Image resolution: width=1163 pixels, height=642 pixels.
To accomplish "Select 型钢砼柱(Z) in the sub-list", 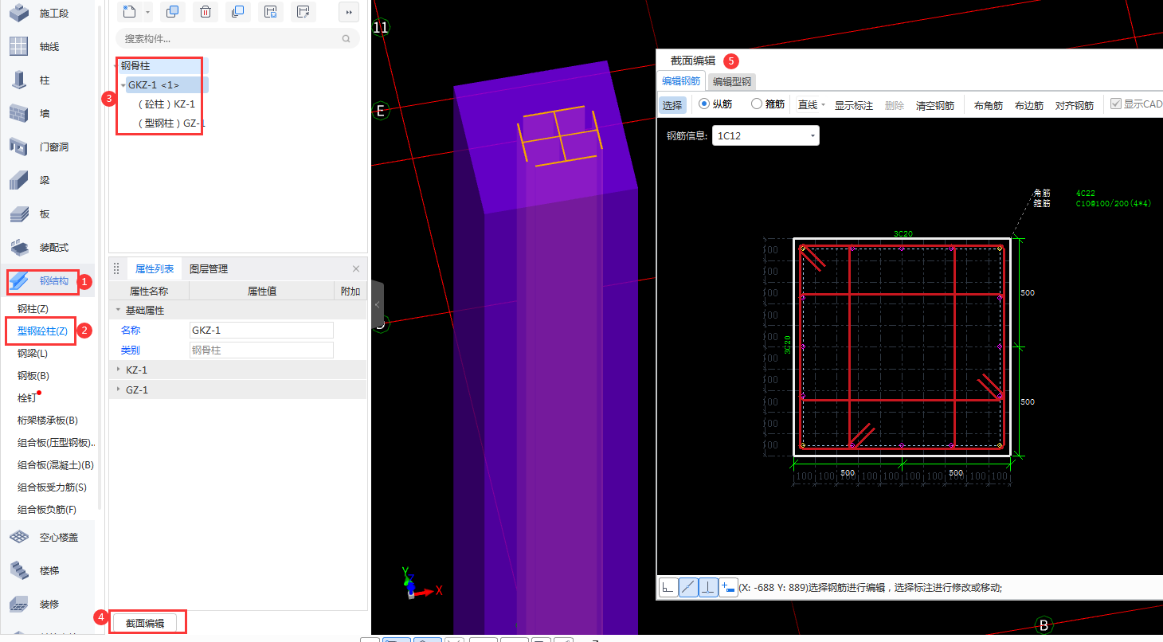I will pyautogui.click(x=42, y=331).
